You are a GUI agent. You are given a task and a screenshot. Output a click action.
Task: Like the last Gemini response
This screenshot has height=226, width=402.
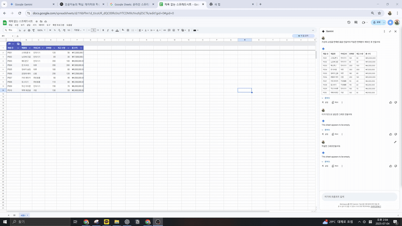coord(391,166)
